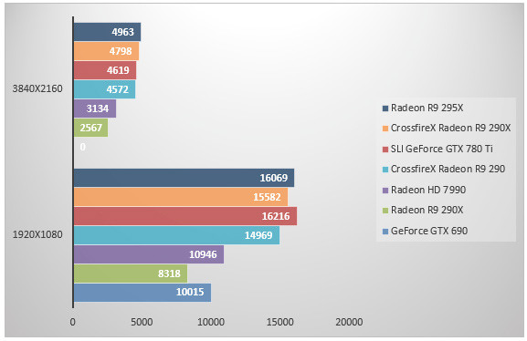Image resolution: width=527 pixels, height=341 pixels.
Task: Select the purple bar showing 3134
Action: 95,108
